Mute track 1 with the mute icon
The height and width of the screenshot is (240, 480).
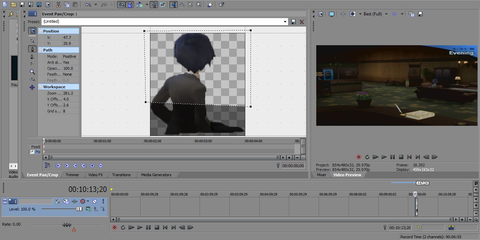(x=95, y=201)
